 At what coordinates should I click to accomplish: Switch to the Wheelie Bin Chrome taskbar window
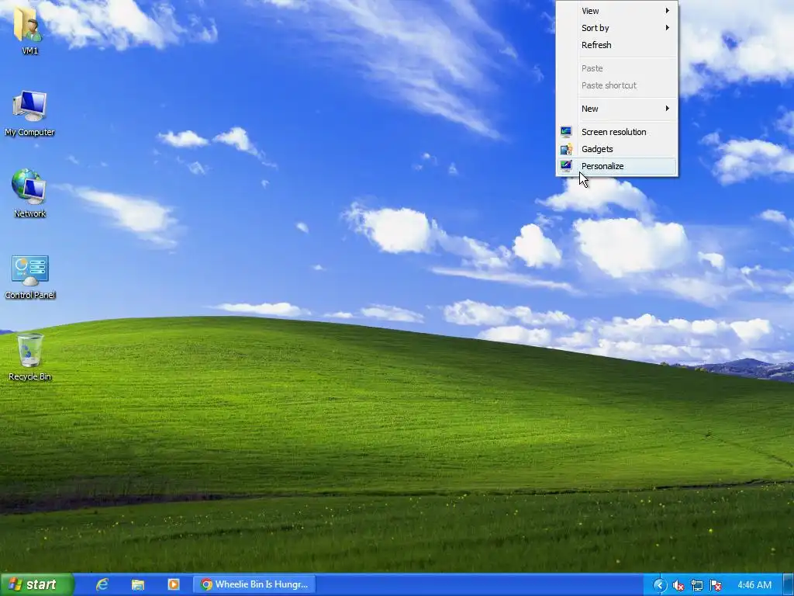pyautogui.click(x=254, y=584)
